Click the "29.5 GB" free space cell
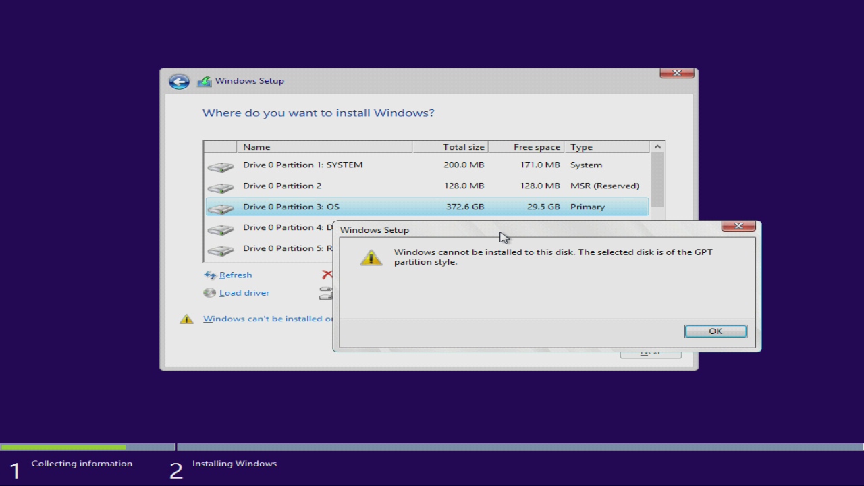The image size is (864, 486). point(543,207)
